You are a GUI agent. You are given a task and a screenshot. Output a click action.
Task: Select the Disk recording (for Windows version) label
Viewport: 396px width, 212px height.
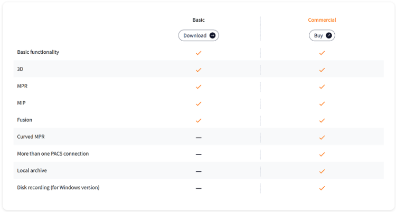(58, 188)
